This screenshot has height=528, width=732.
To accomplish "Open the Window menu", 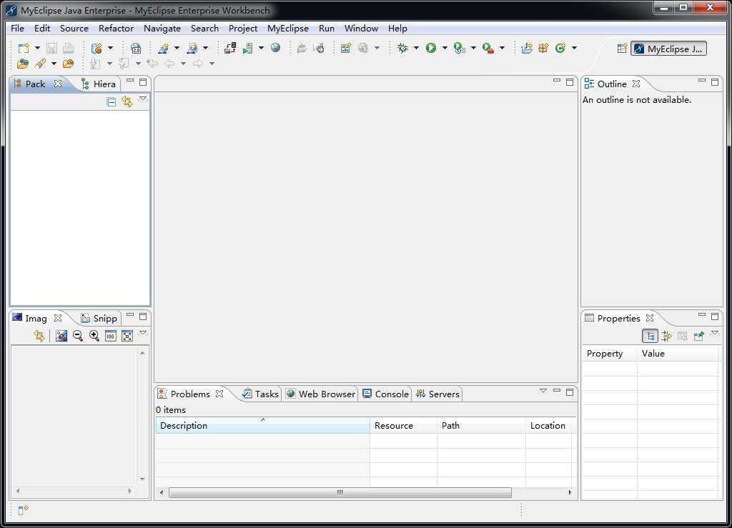I will [x=361, y=29].
